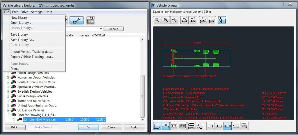298x135 pixels.
Task: Decrease articulation with minus trailer icon
Action: point(212,20)
